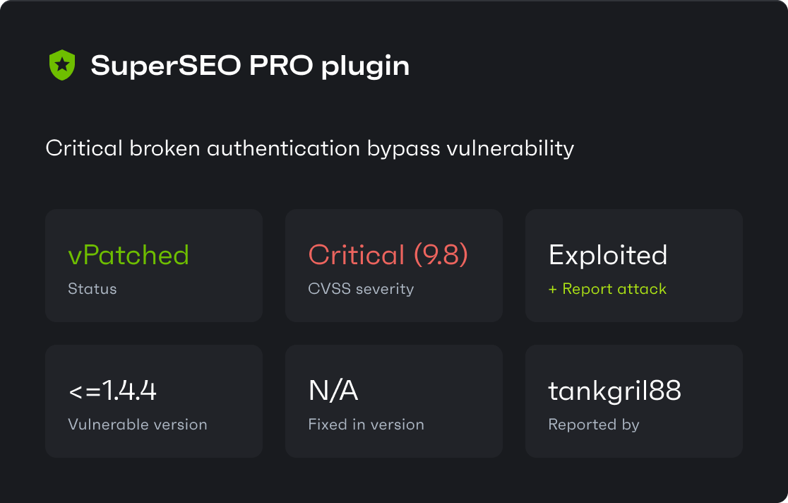Select the critical broken authentication vulnerability heading

pos(309,148)
